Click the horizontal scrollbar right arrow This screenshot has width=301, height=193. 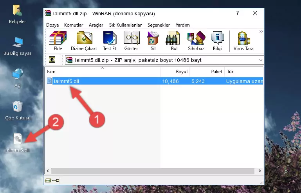[260, 171]
